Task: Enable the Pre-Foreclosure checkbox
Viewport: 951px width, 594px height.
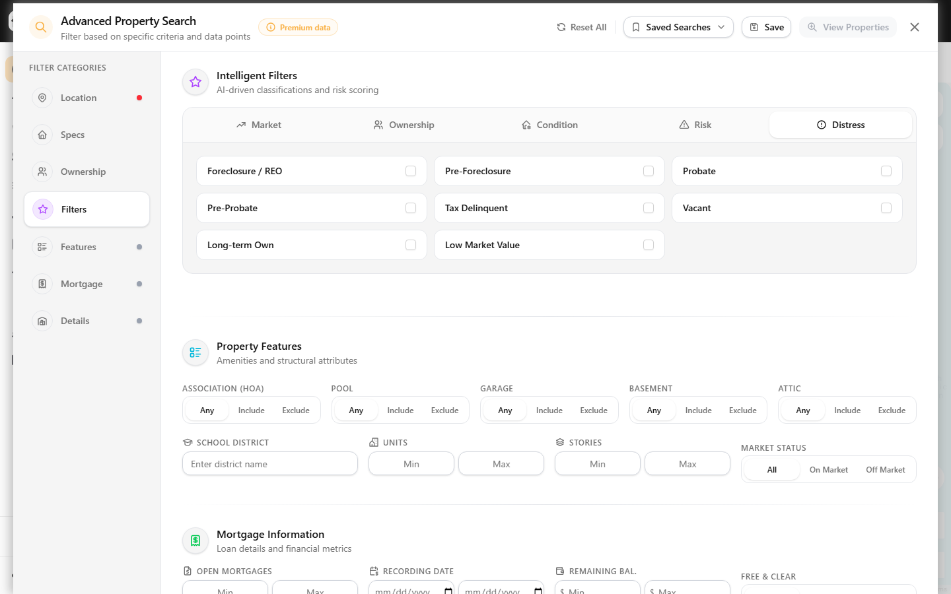Action: tap(649, 171)
